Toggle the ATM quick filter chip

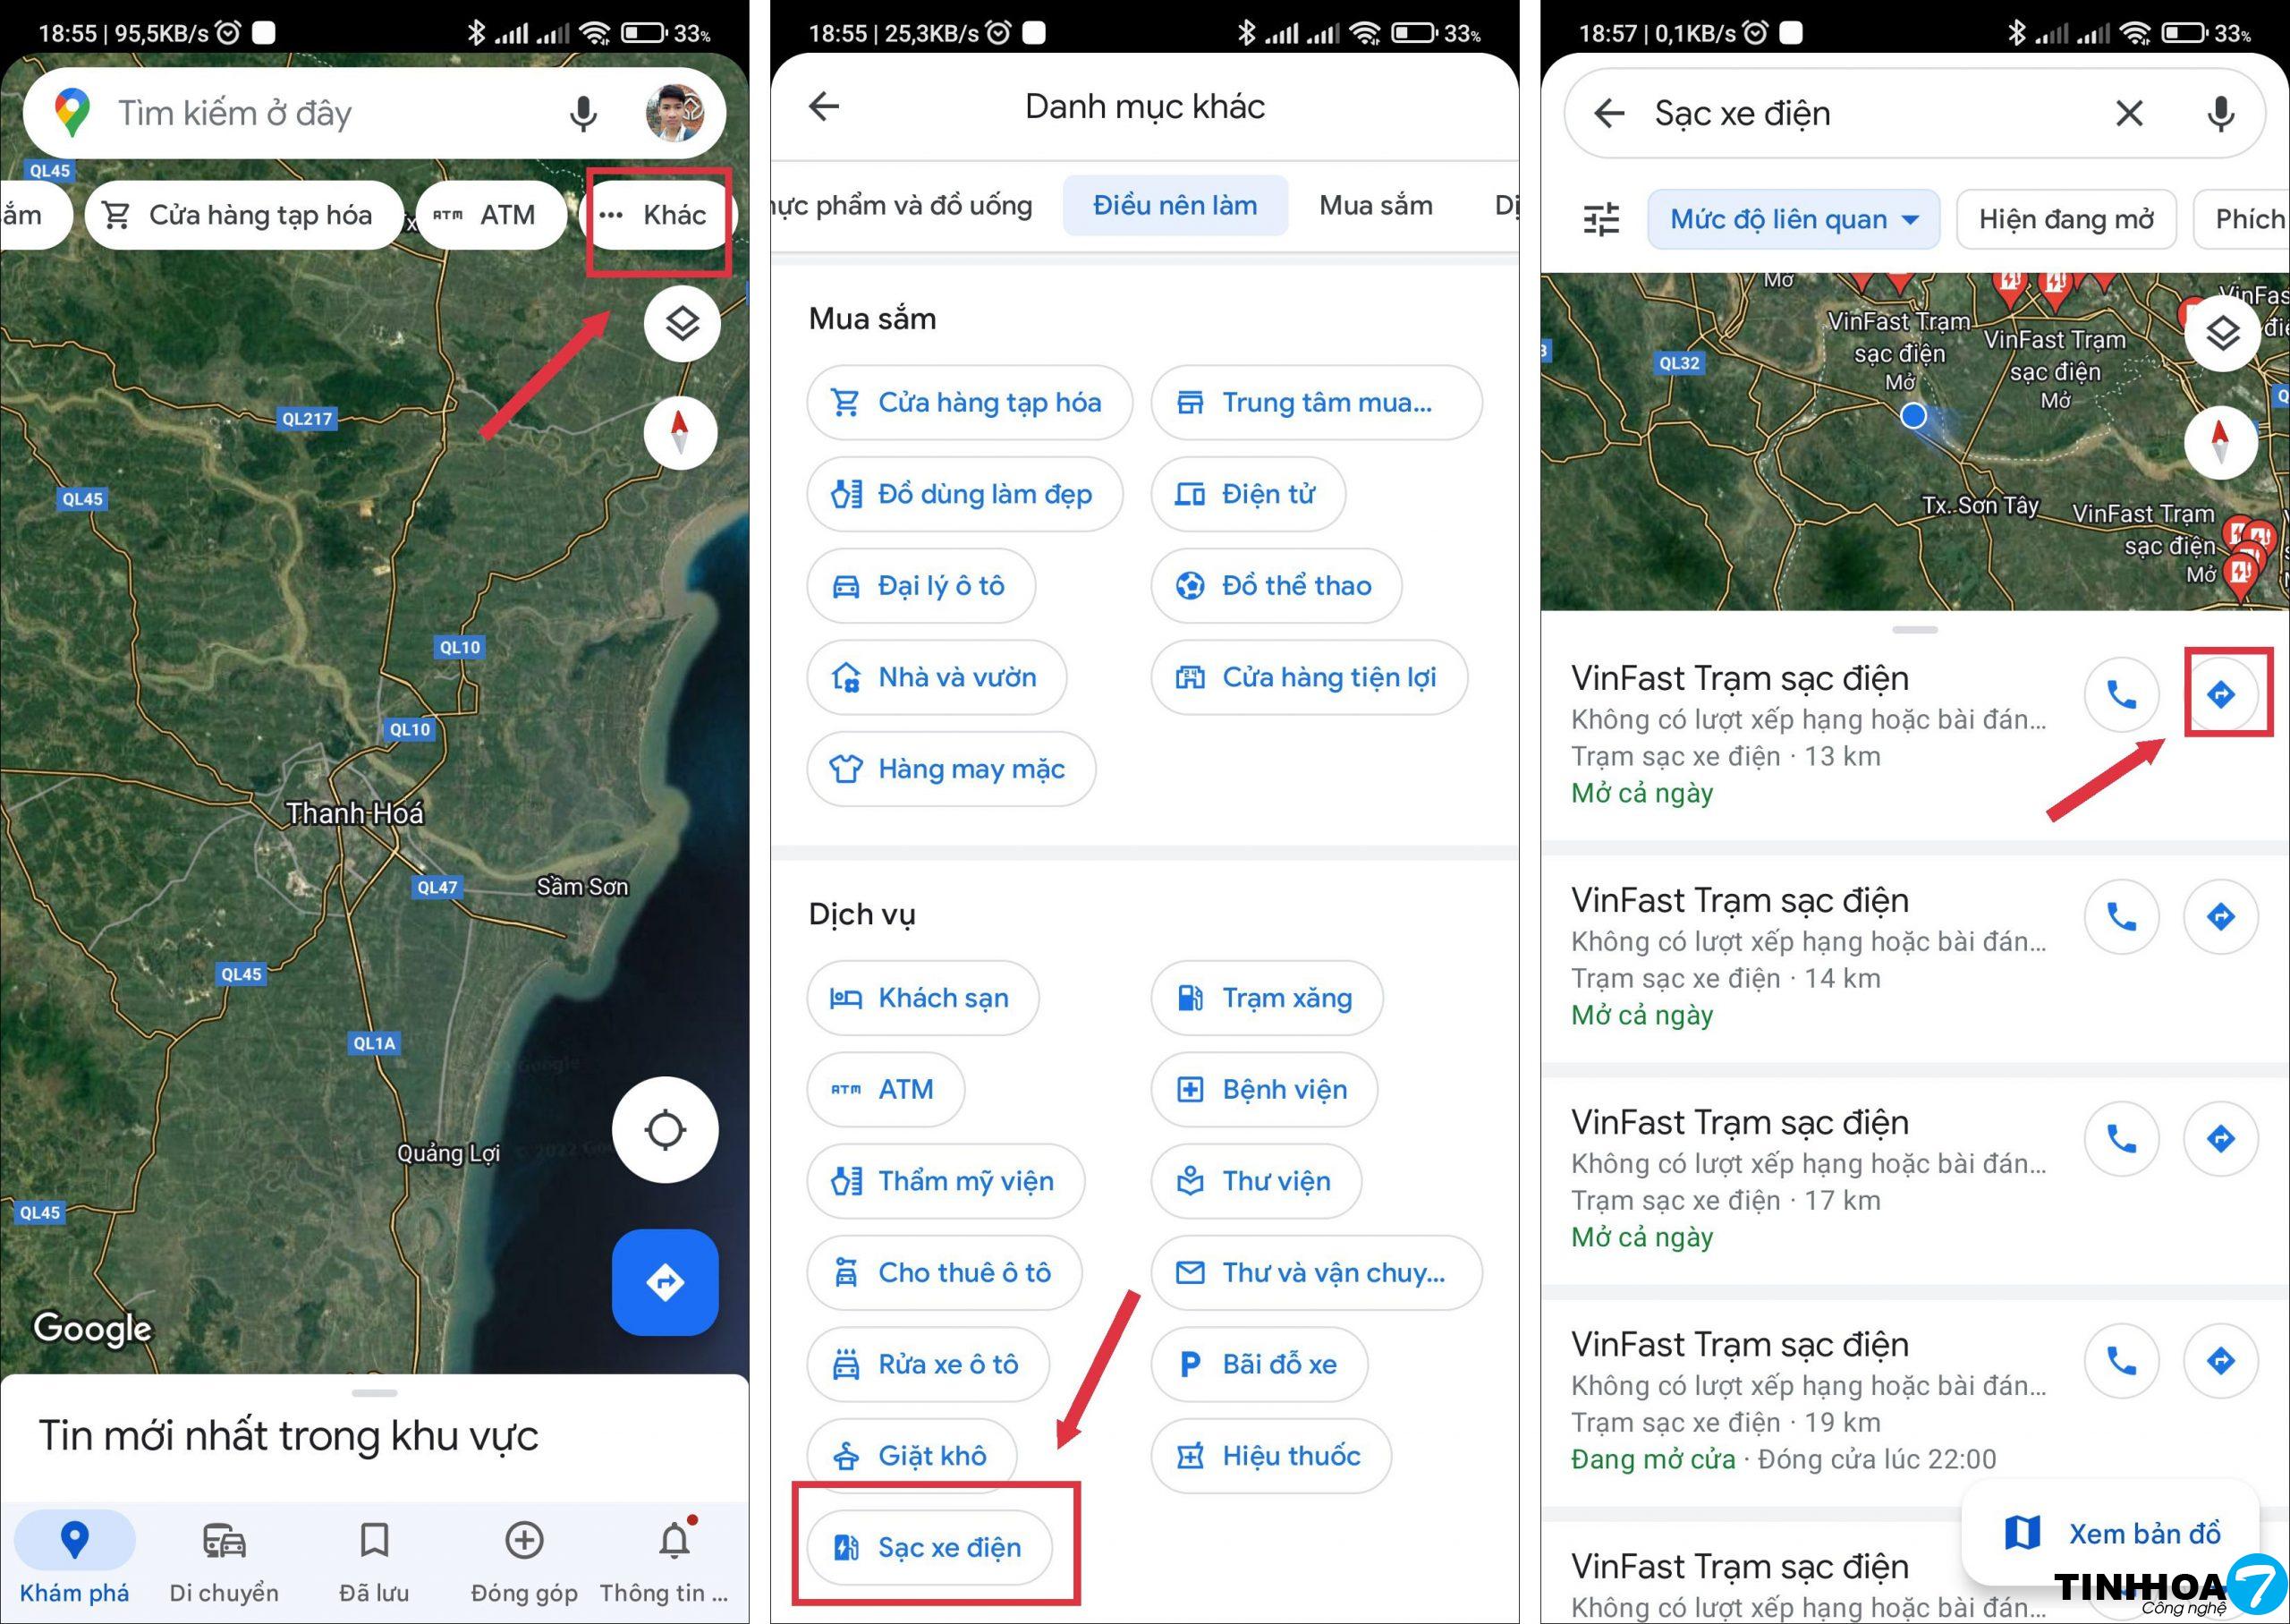(x=490, y=215)
